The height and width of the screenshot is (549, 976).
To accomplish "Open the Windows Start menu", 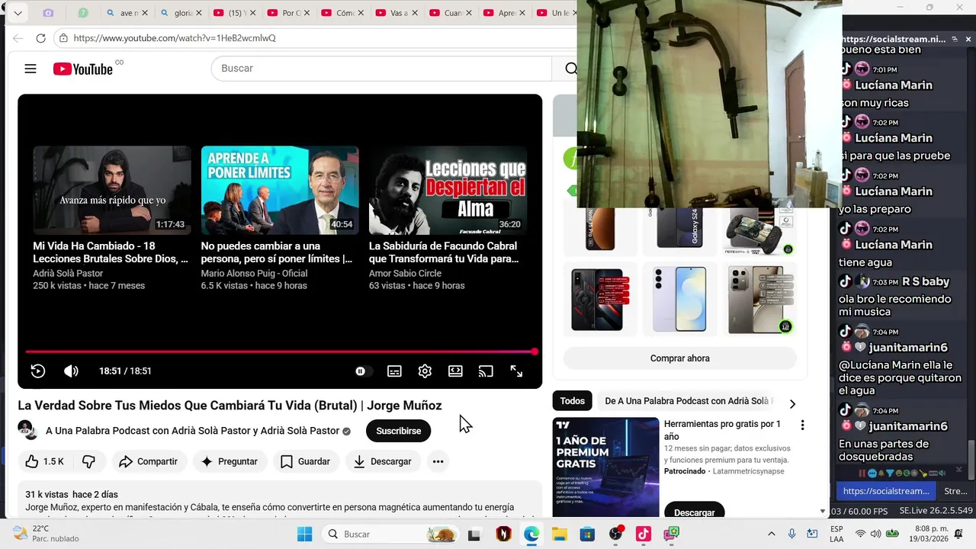I will 304,534.
